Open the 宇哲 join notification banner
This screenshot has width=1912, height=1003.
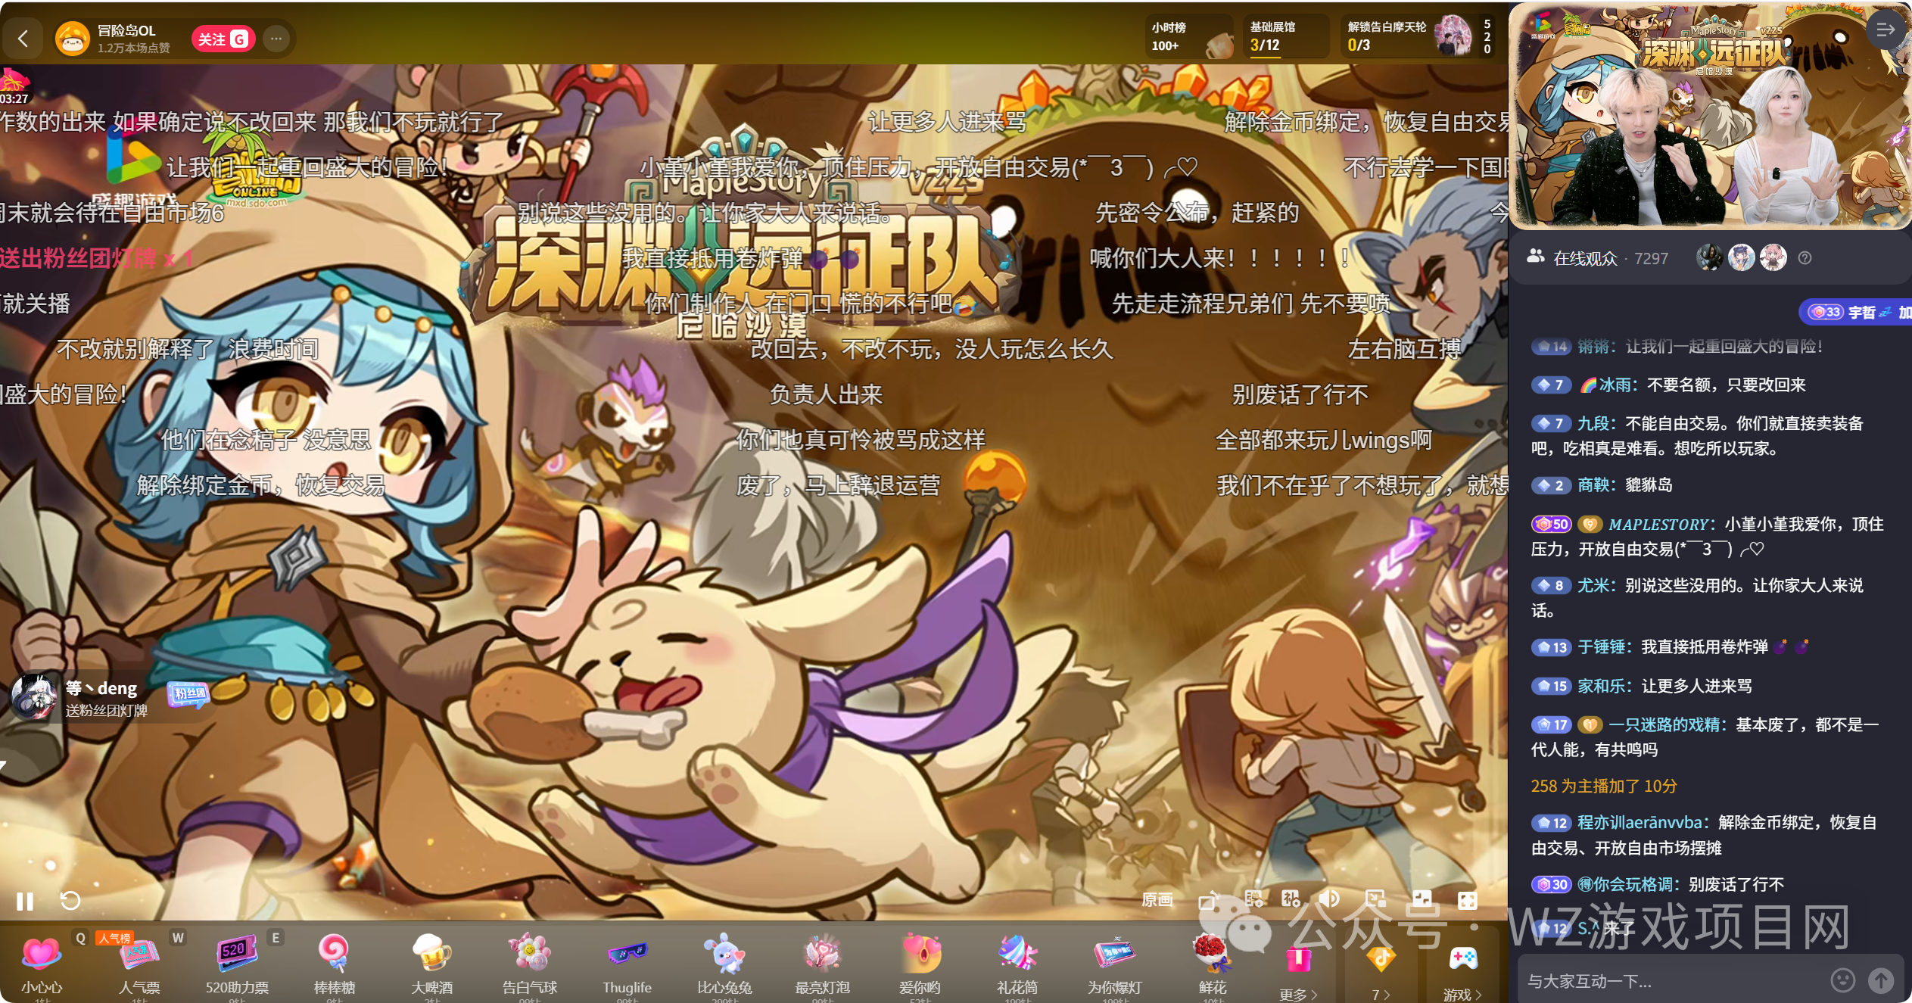1854,312
